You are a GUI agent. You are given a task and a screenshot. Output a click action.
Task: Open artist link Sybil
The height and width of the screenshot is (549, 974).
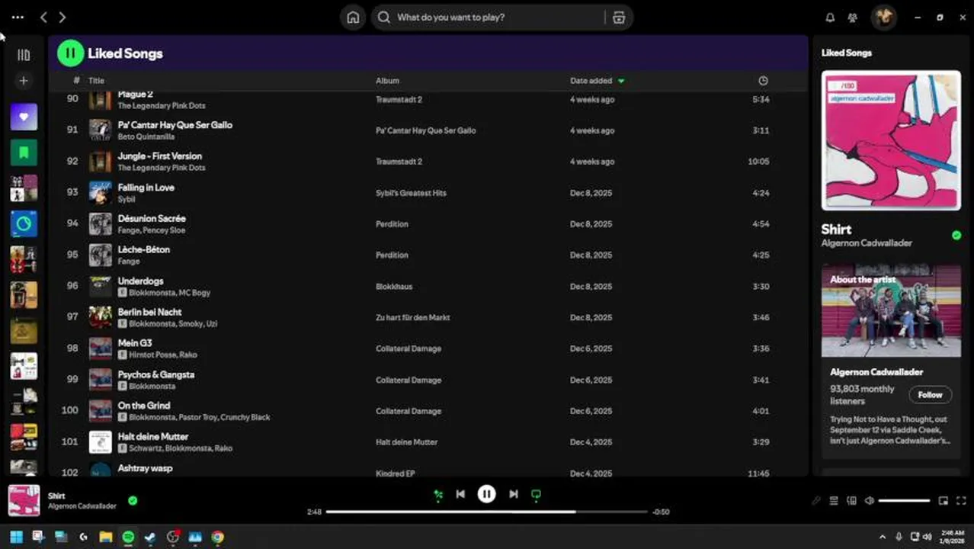tap(126, 200)
